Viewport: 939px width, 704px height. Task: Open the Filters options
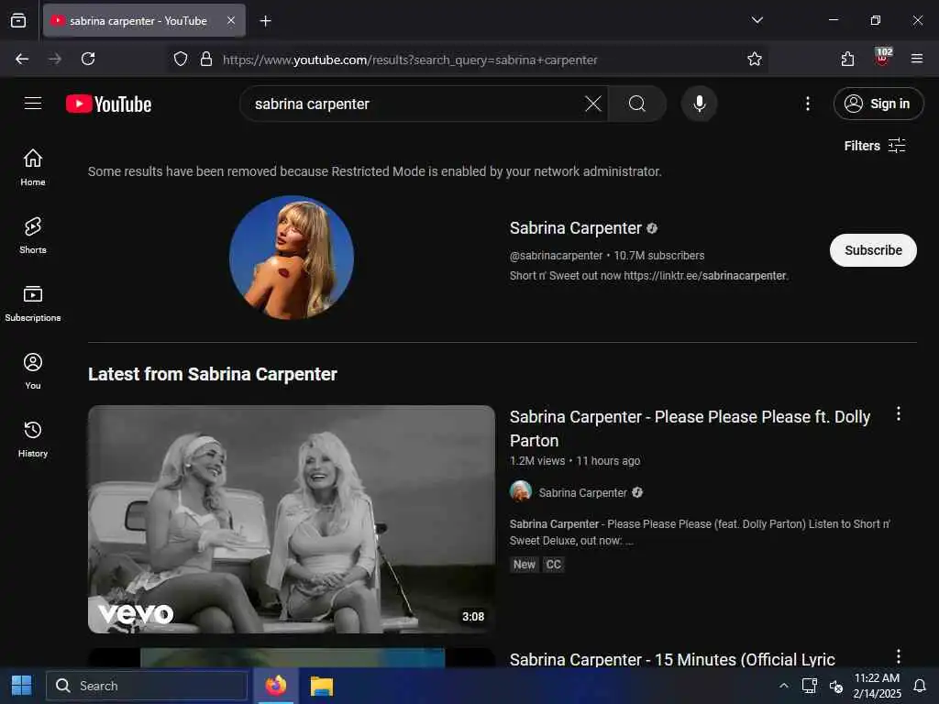pos(875,146)
